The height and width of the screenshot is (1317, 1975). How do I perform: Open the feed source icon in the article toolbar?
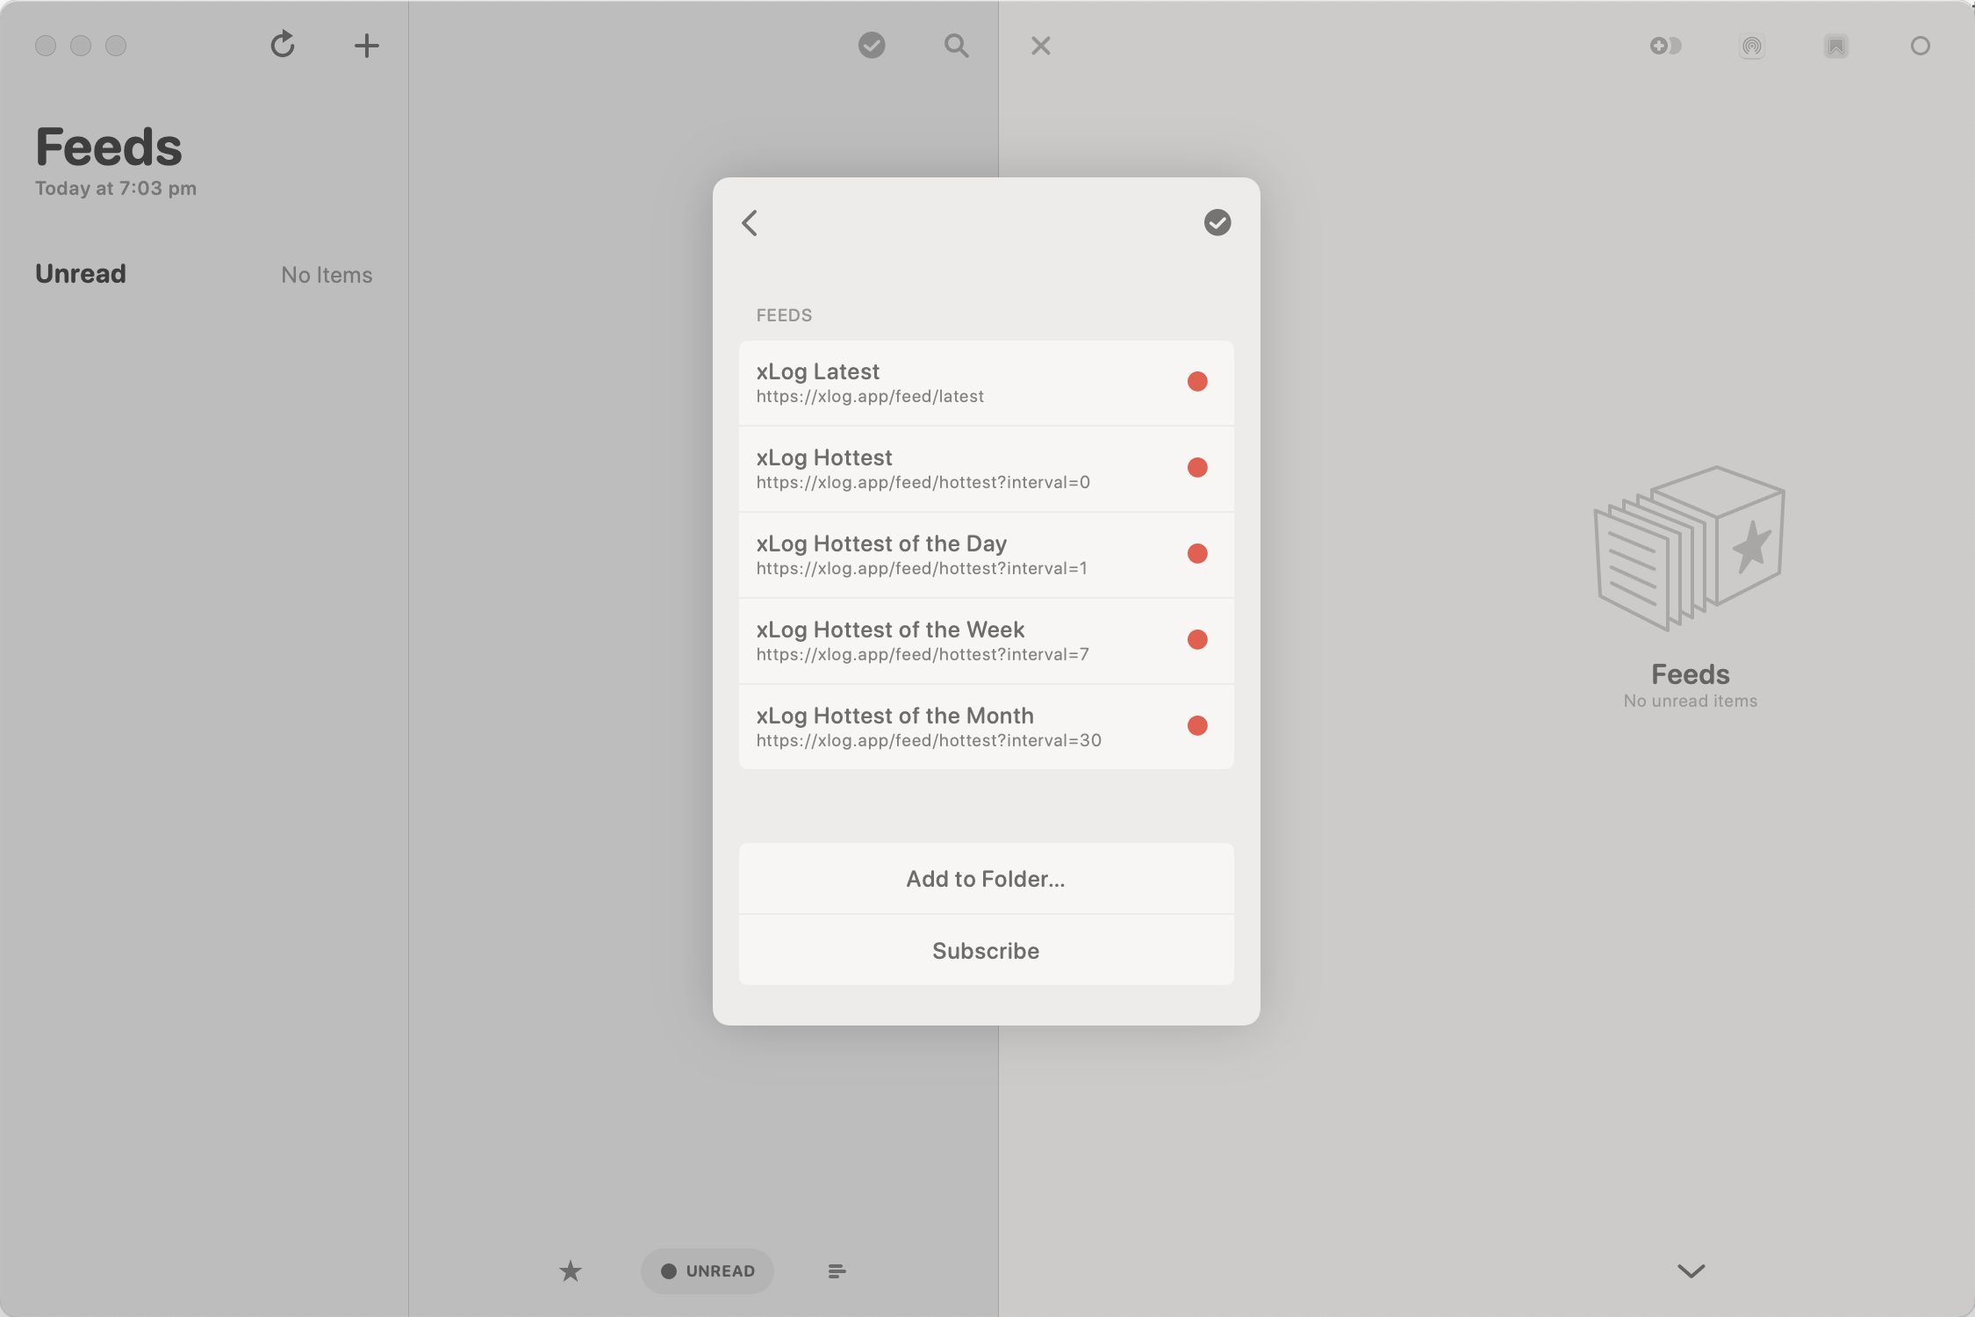(1751, 46)
